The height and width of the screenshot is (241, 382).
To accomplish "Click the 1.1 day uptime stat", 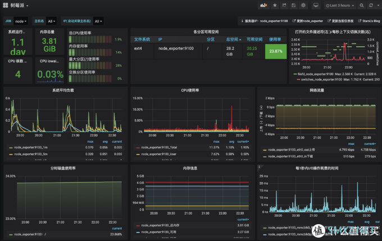I will [x=18, y=47].
